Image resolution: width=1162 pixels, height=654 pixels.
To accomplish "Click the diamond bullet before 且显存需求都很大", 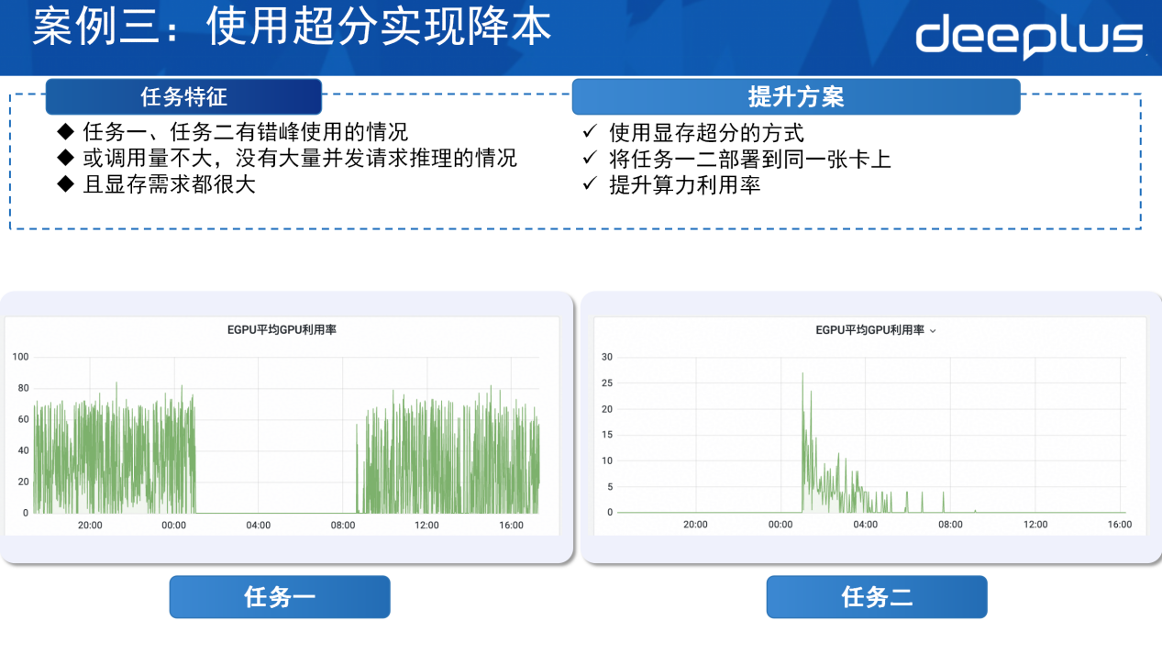I will 64,184.
